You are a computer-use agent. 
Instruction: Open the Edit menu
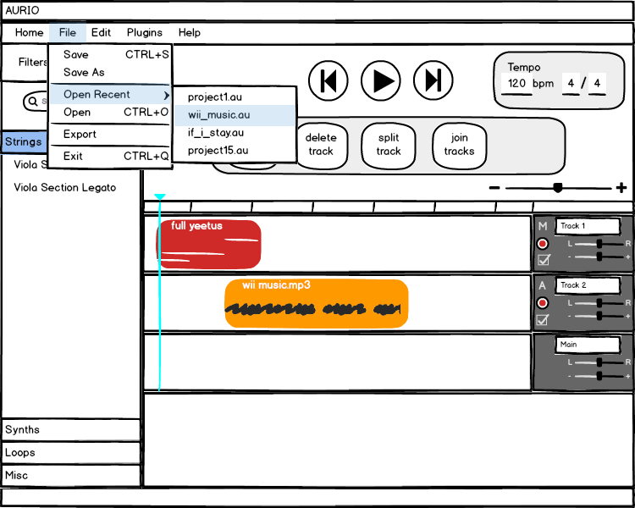pyautogui.click(x=101, y=32)
